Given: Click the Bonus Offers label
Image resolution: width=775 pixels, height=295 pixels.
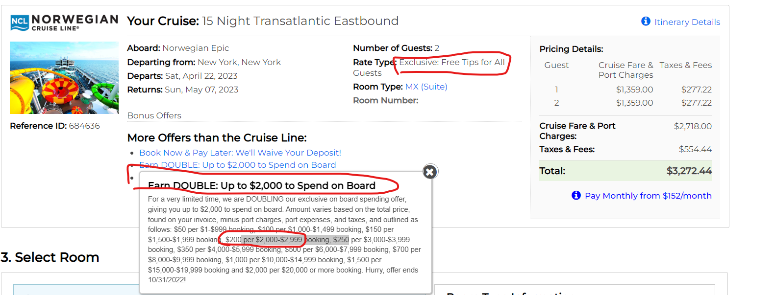Looking at the screenshot, I should point(154,115).
